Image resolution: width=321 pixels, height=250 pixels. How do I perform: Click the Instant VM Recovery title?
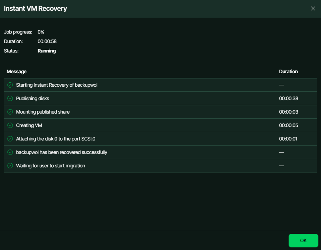(35, 8)
